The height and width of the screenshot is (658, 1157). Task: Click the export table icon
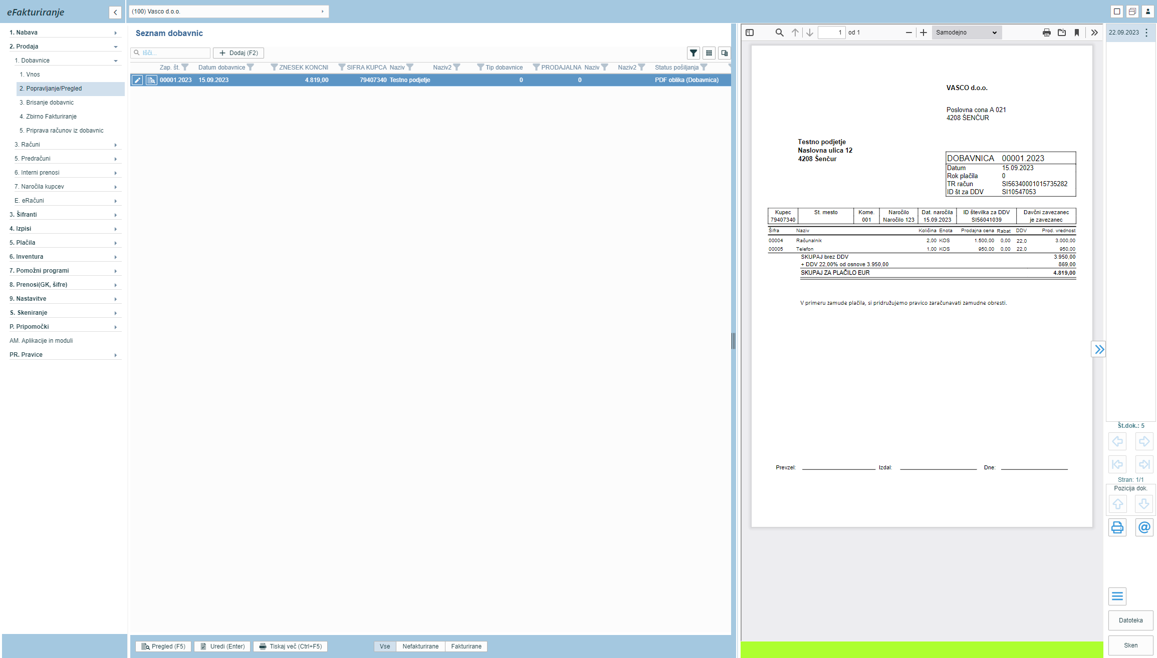pyautogui.click(x=725, y=53)
